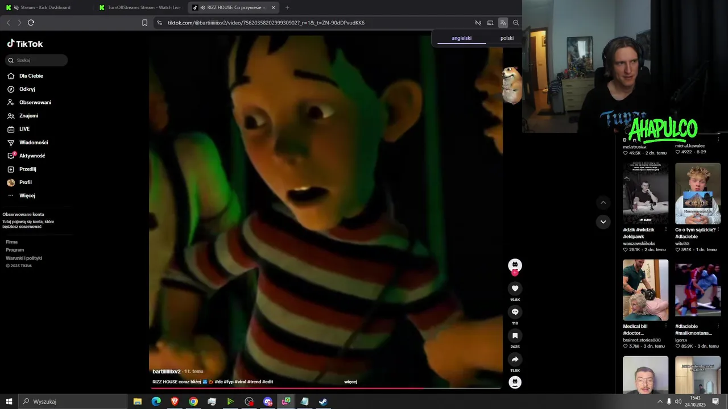Switch to TurnOffStreams Stream tab
Image resolution: width=728 pixels, height=409 pixels.
pos(139,7)
